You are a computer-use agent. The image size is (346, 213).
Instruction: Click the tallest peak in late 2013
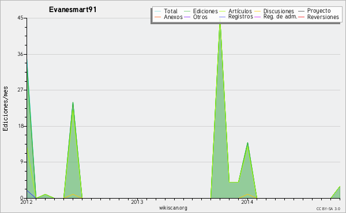click(220, 110)
